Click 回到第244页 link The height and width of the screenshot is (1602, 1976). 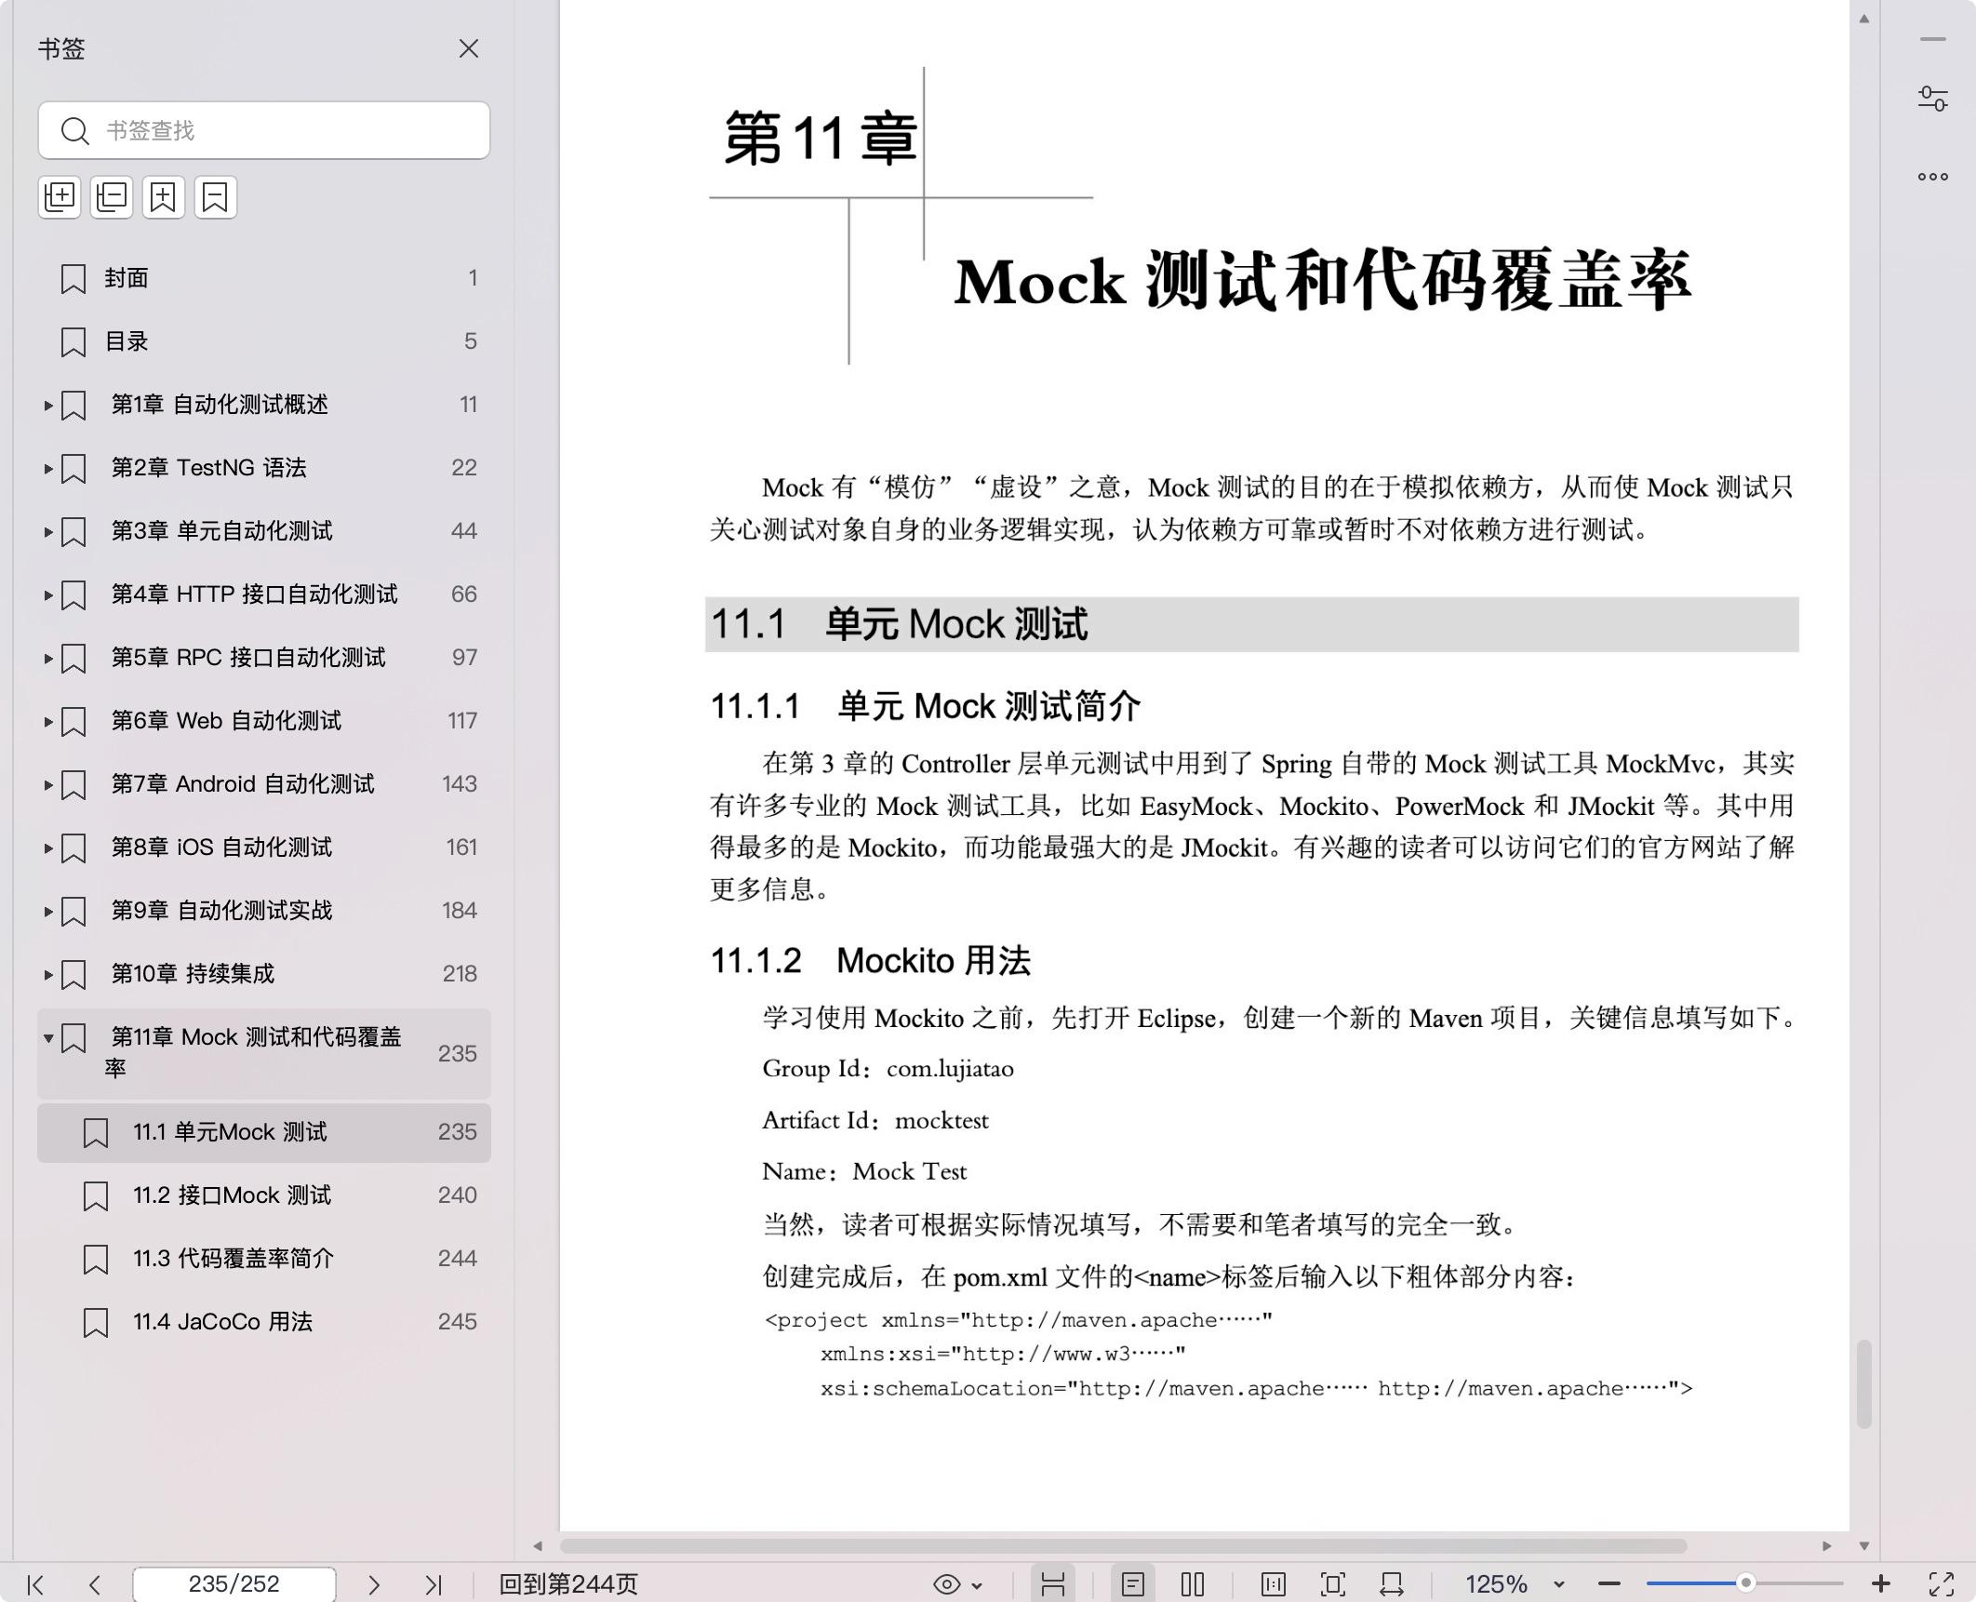coord(568,1584)
